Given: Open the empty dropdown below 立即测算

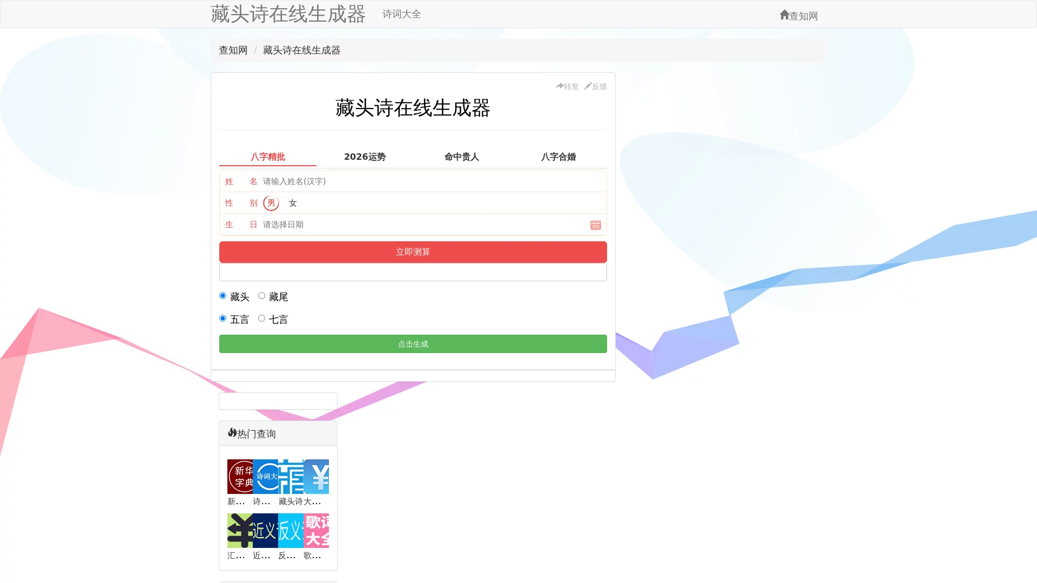Looking at the screenshot, I should click(413, 272).
